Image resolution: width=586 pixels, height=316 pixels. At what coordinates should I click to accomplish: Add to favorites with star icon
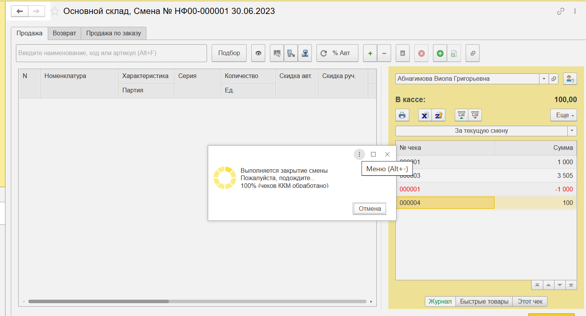point(55,11)
